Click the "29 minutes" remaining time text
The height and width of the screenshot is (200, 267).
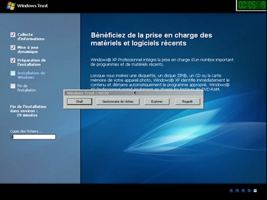(x=27, y=115)
